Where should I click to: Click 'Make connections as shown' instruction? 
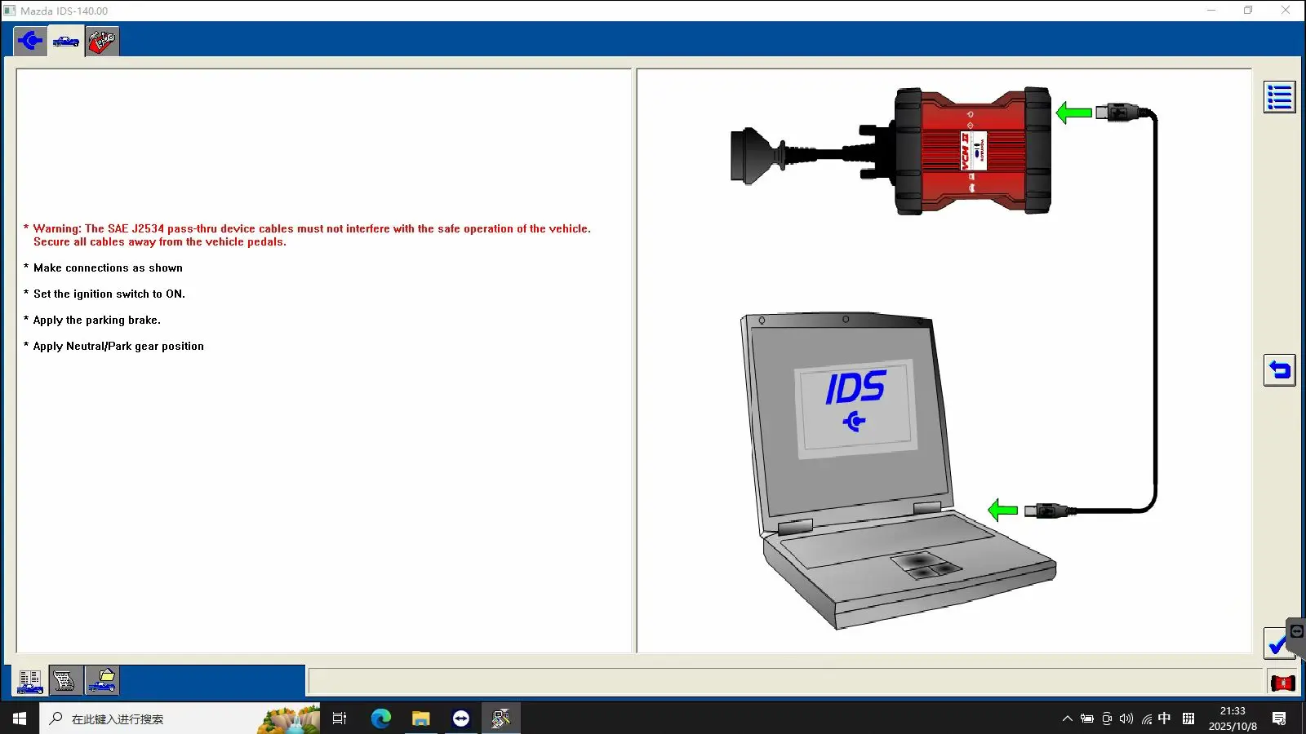coord(108,268)
